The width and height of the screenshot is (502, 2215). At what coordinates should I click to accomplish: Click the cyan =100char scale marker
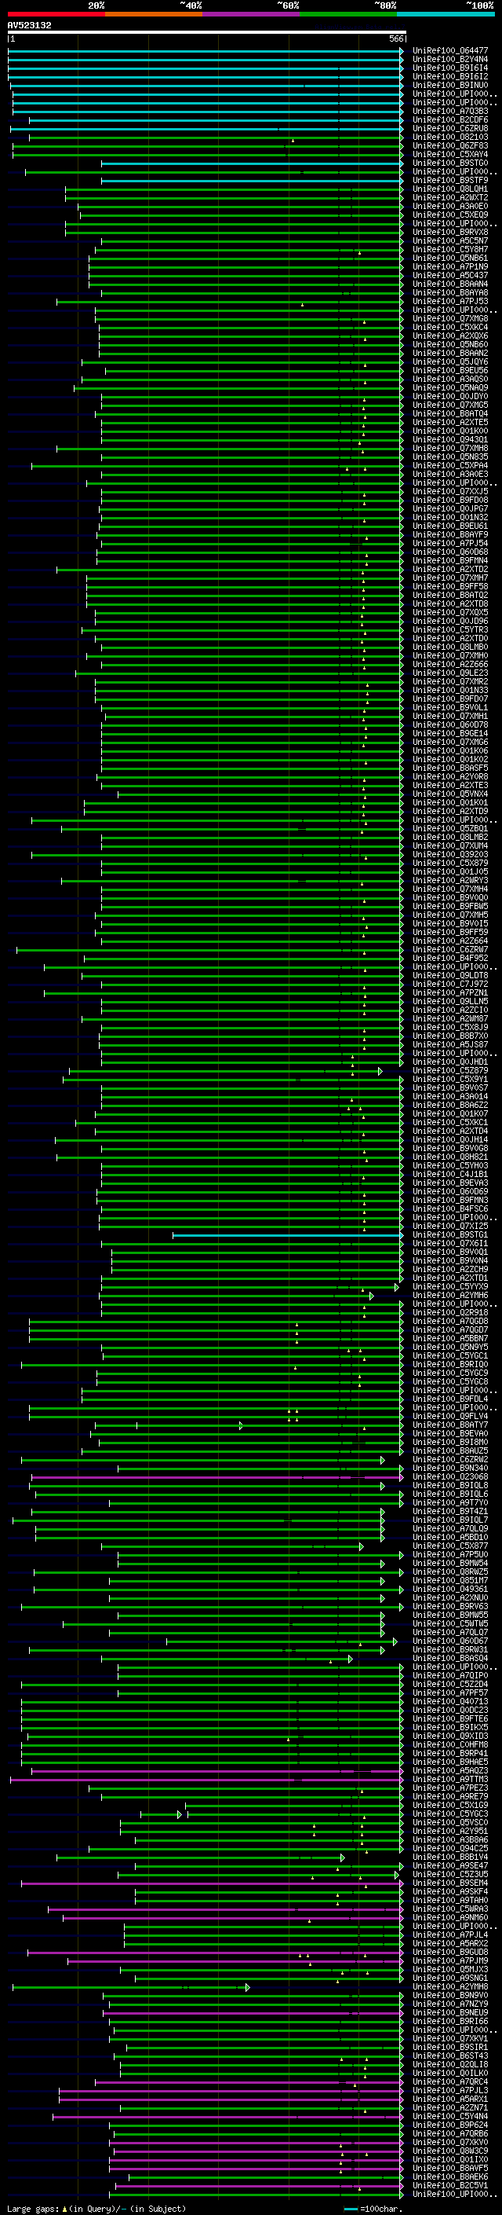[350, 2209]
